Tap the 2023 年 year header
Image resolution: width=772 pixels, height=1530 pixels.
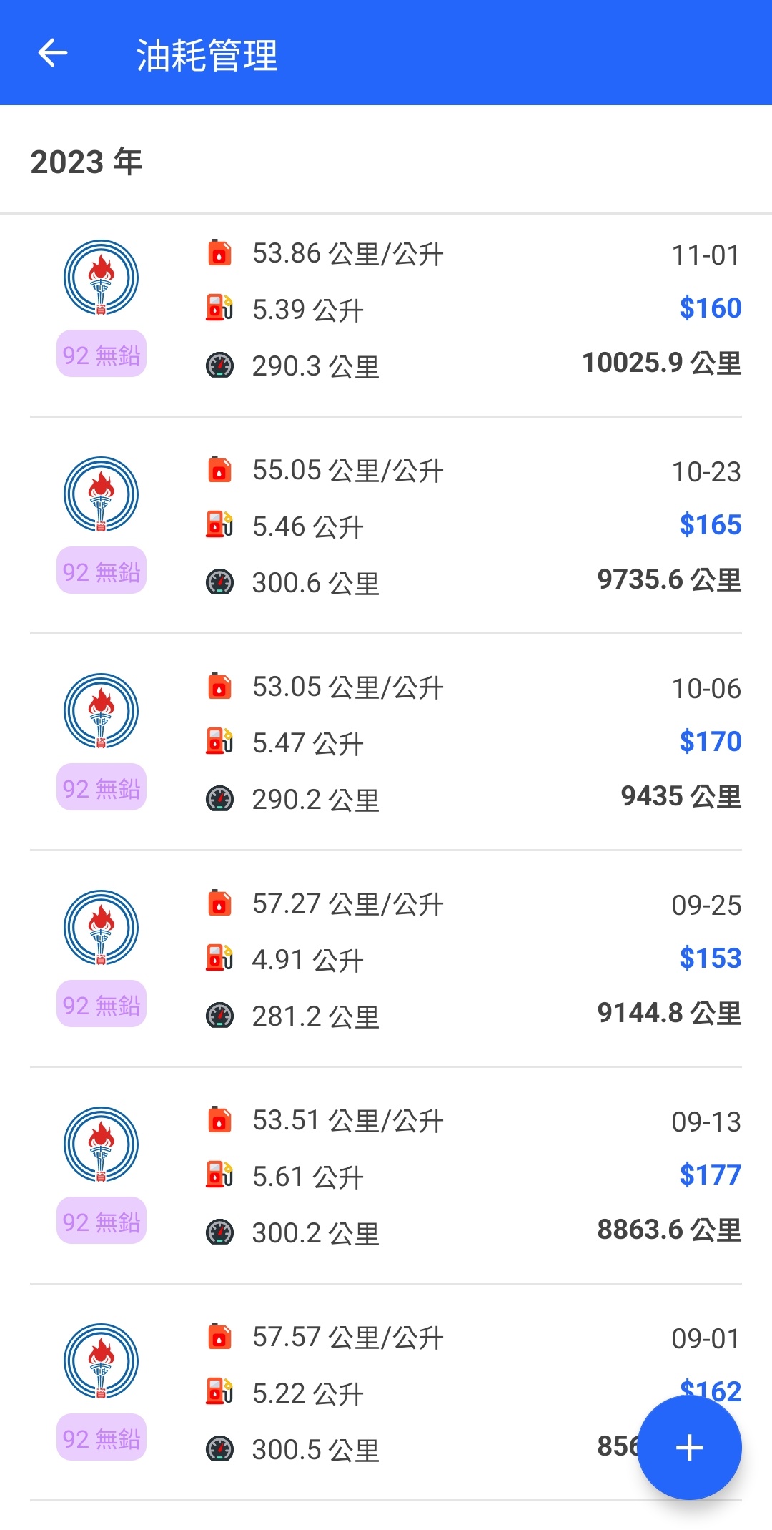click(x=86, y=162)
